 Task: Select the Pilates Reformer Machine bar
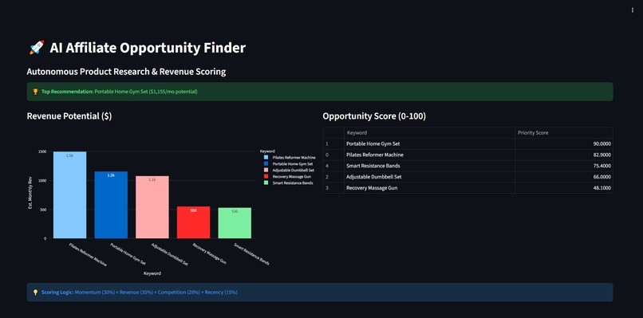pyautogui.click(x=69, y=195)
